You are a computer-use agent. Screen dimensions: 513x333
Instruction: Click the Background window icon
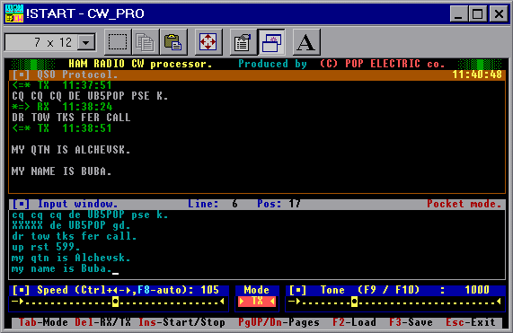pos(271,42)
